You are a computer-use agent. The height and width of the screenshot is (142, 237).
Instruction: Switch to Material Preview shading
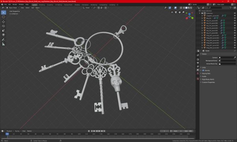[189, 8]
